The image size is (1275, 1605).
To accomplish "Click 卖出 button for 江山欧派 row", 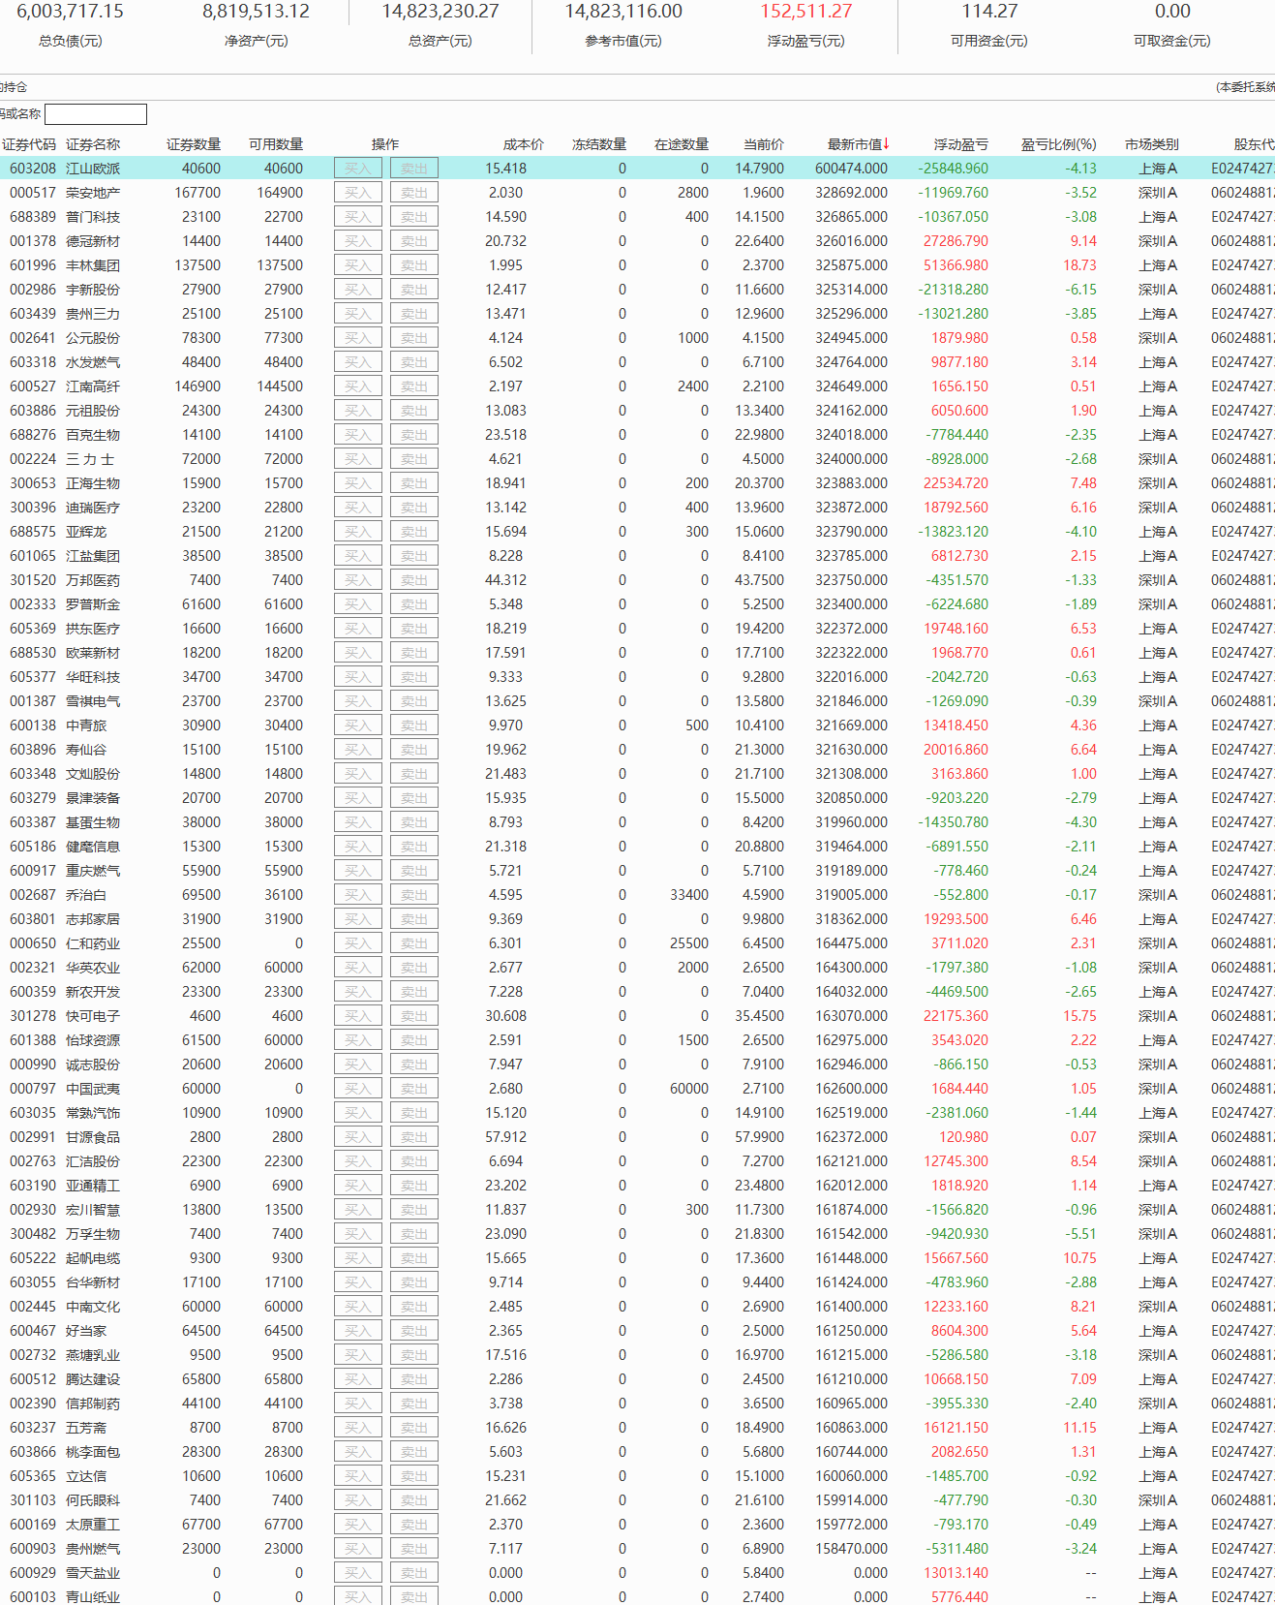I will pos(414,169).
